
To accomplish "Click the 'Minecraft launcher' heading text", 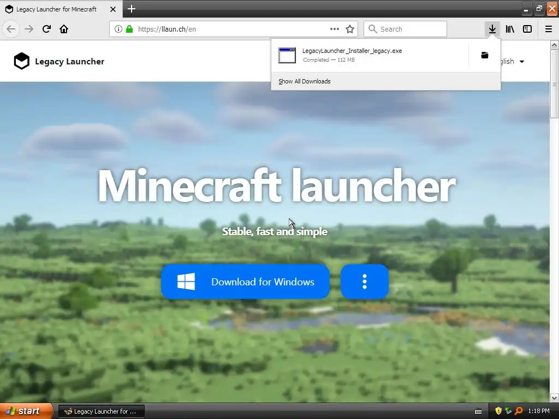I will [276, 186].
